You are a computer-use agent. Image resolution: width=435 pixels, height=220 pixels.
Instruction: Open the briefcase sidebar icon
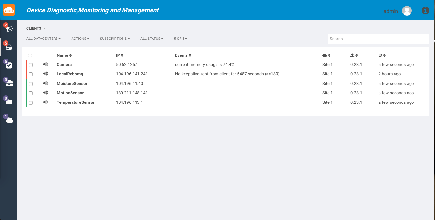[9, 84]
